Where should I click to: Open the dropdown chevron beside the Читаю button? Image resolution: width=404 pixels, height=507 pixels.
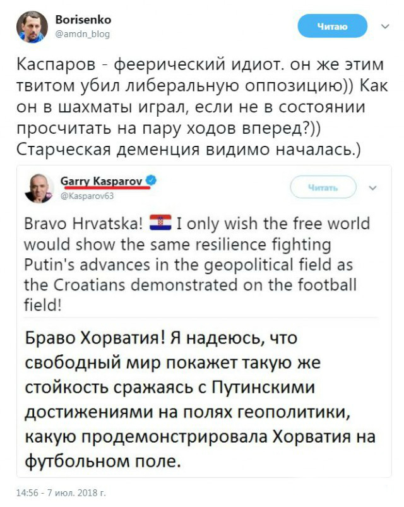(384, 26)
